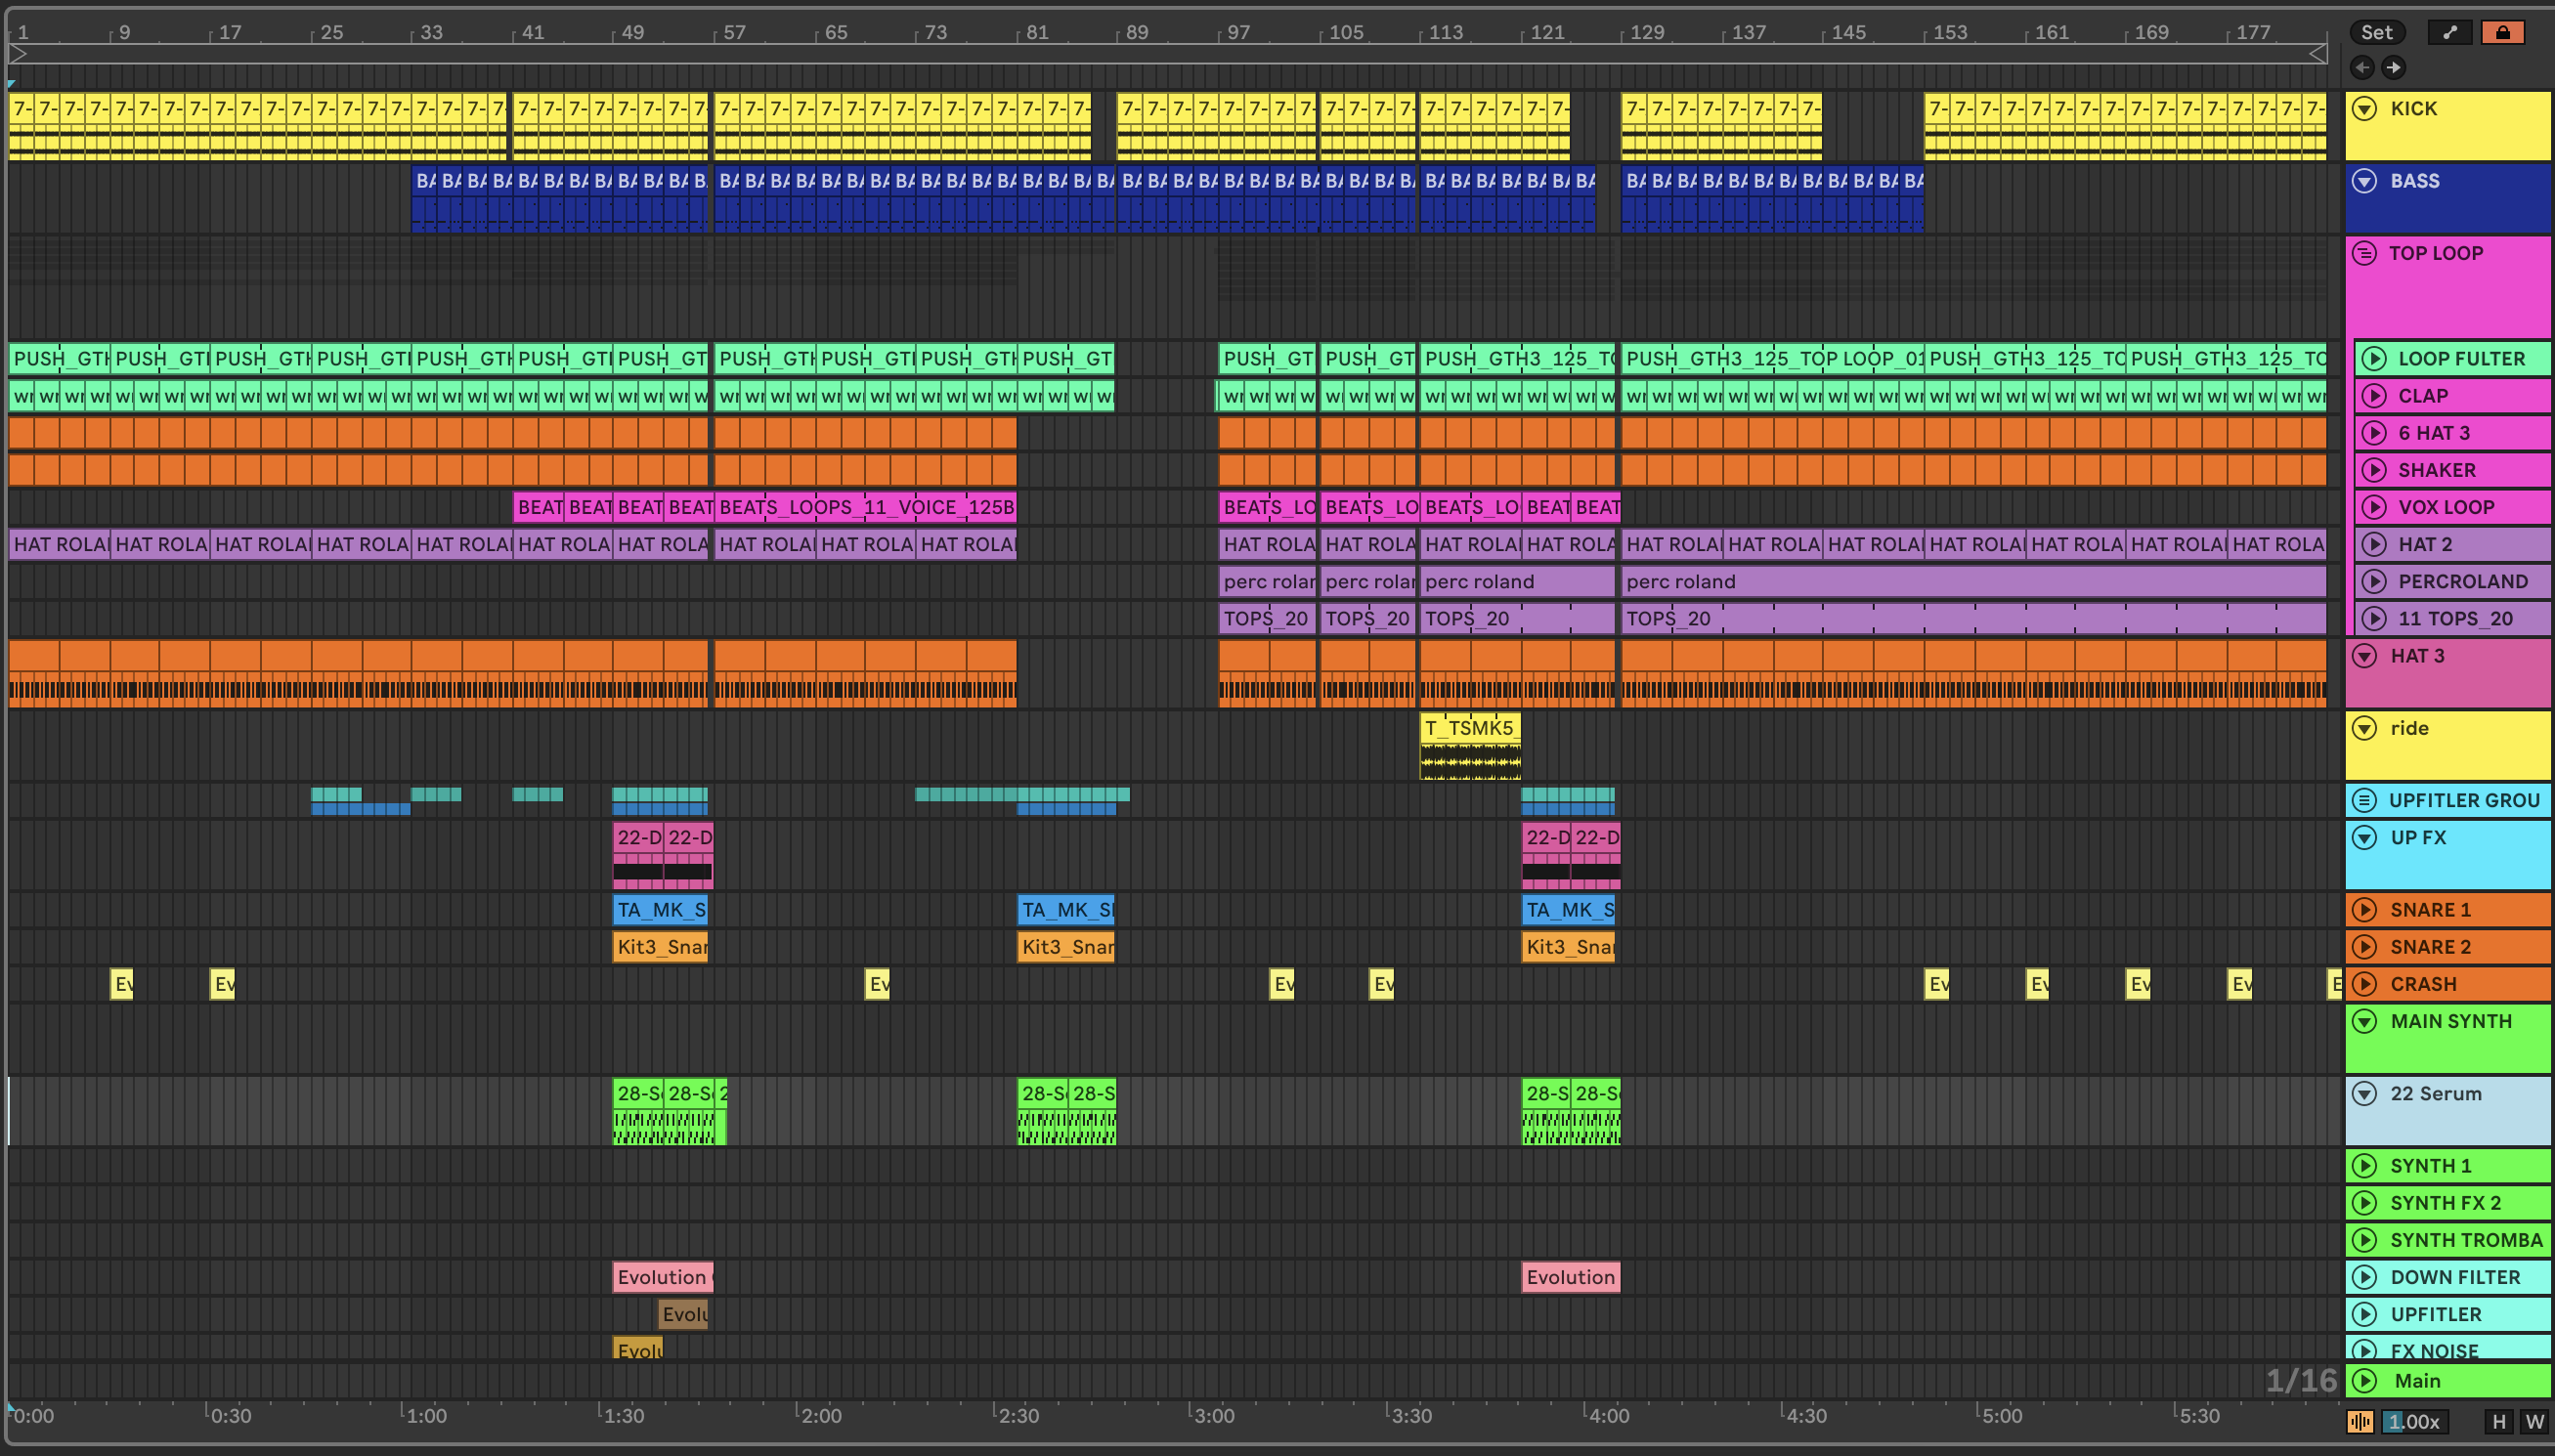Jump to next locator arrow

2393,67
